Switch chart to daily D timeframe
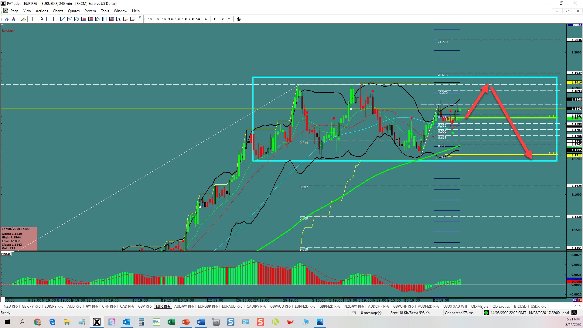The width and height of the screenshot is (583, 328). (215, 19)
